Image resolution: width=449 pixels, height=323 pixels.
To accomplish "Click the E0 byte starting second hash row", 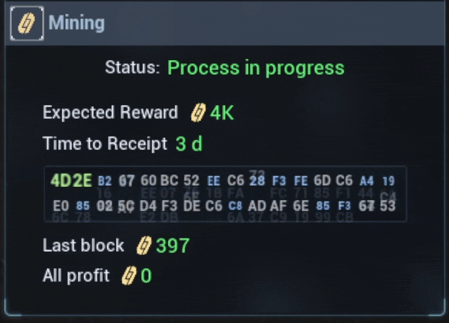I will point(61,206).
